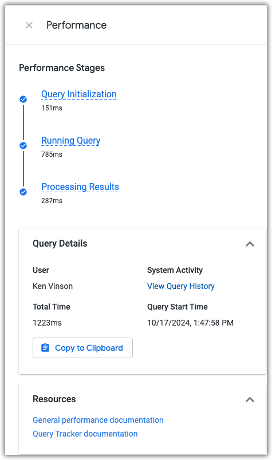Click the Processing Results checkmark icon
This screenshot has height=460, width=272.
23,192
